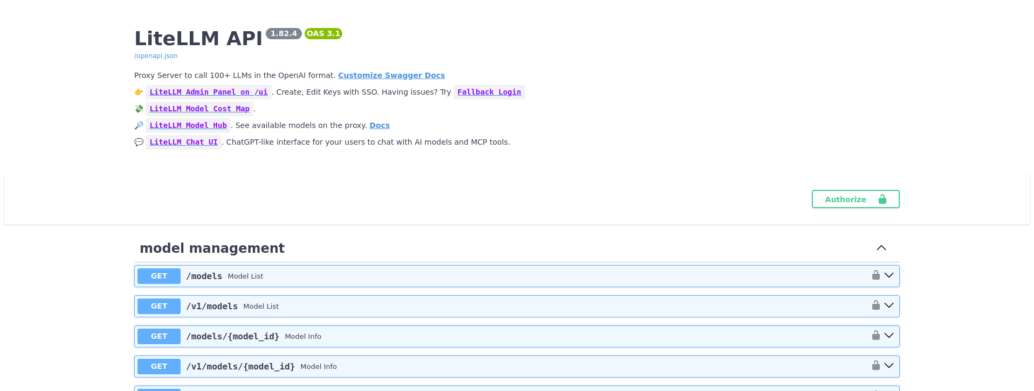The height and width of the screenshot is (391, 1034).
Task: Click the /v1/models endpoint path text
Action: [212, 306]
